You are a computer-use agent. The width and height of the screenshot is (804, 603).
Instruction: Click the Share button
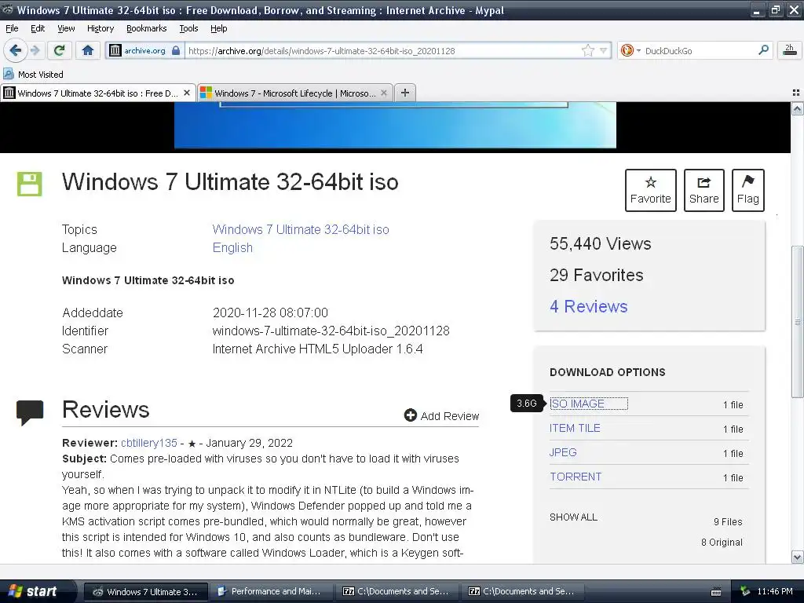(x=704, y=190)
